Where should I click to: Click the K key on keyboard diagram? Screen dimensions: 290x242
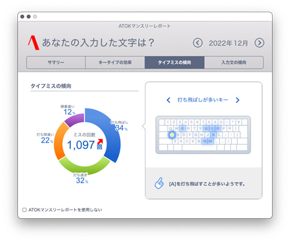tap(213, 134)
